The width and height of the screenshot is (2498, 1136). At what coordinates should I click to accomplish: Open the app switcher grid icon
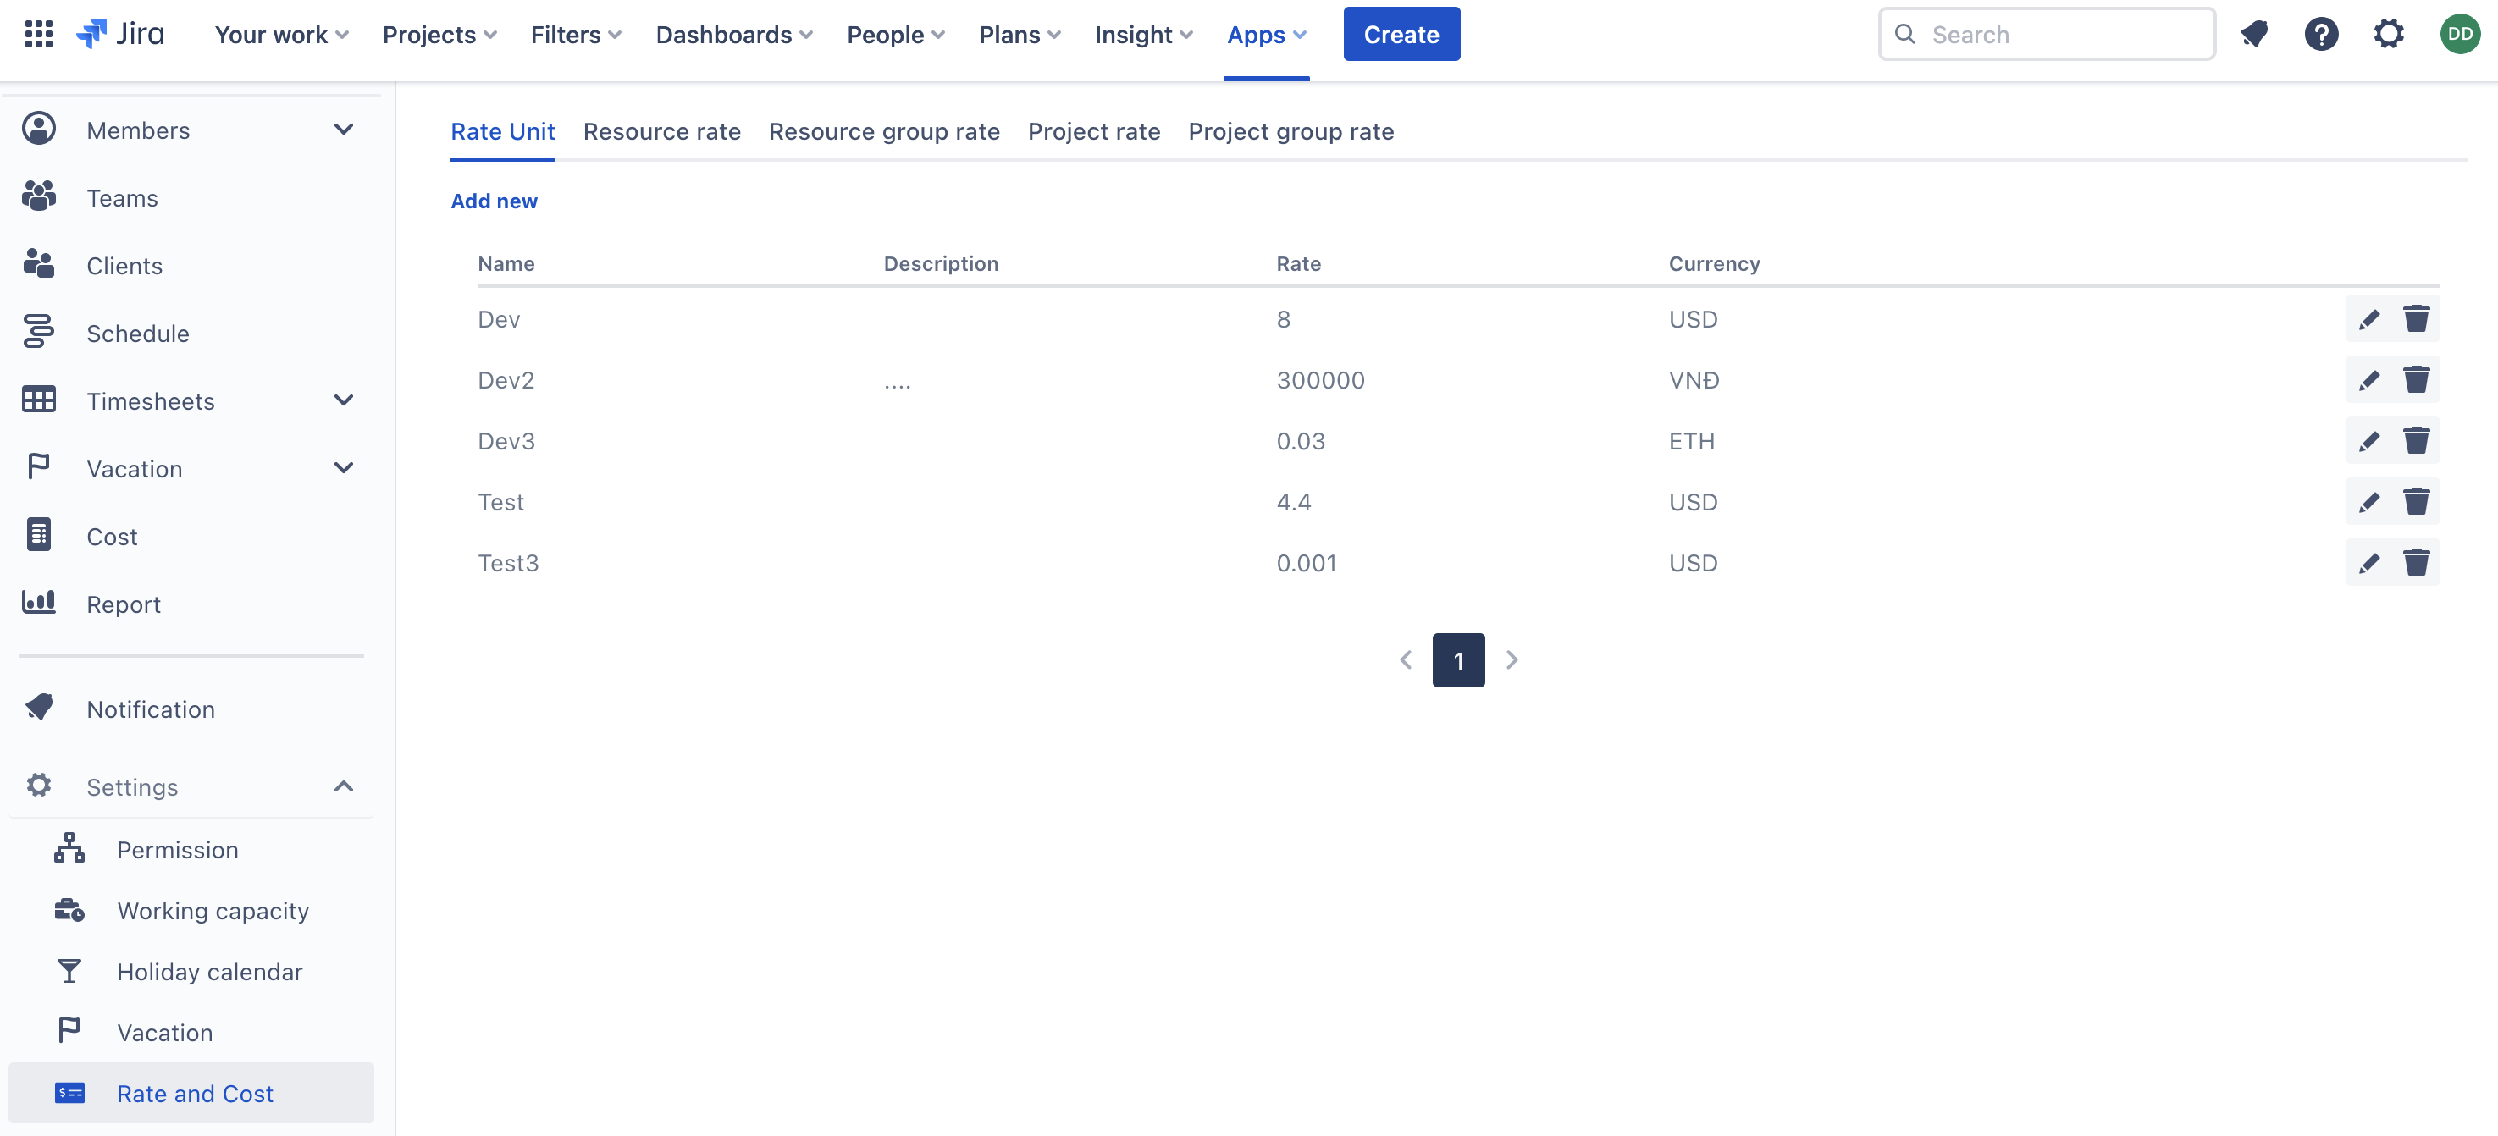pyautogui.click(x=39, y=35)
